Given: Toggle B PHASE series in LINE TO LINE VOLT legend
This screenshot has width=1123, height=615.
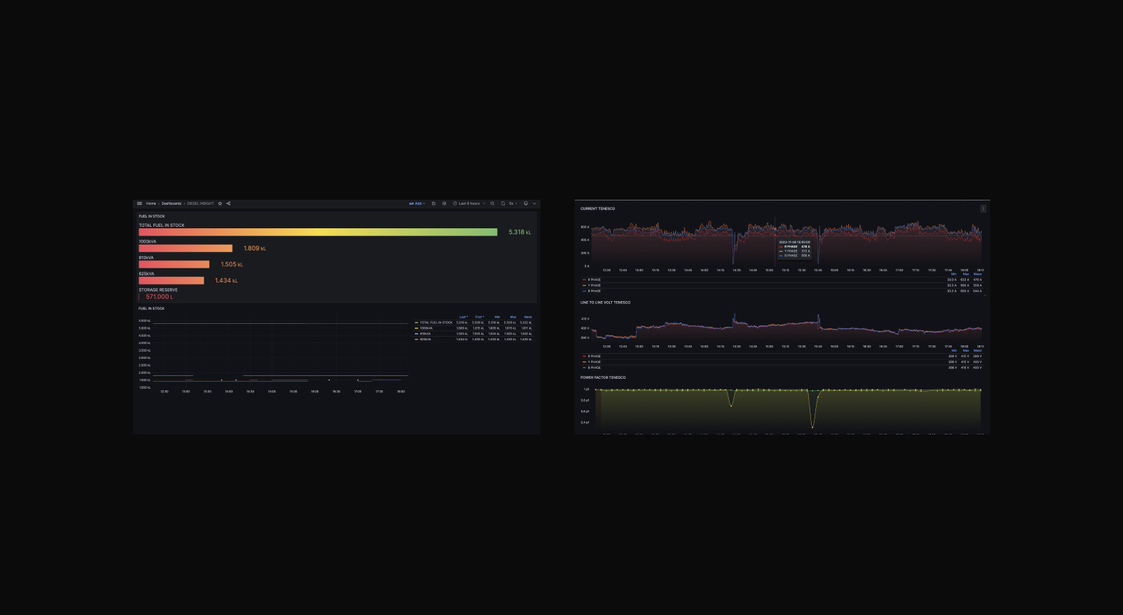Looking at the screenshot, I should tap(594, 367).
